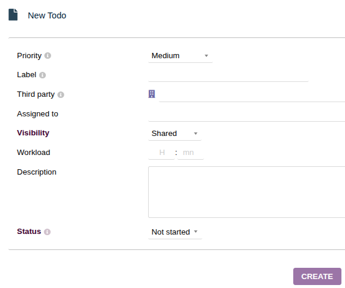345x288 pixels.
Task: Open the Priority dropdown showing Medium
Action: (180, 56)
